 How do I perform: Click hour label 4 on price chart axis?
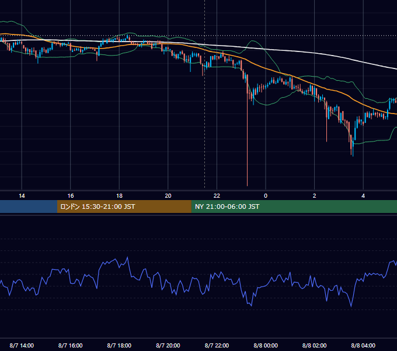[363, 196]
